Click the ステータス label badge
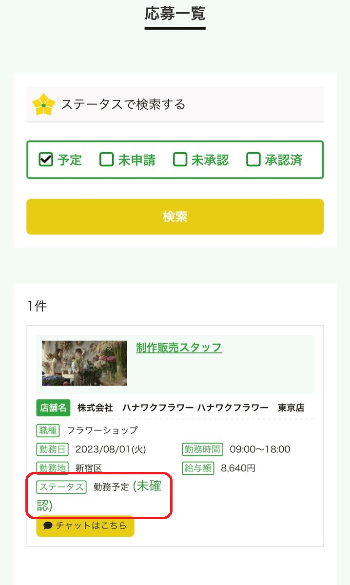Screen dimensions: 350x585 (61, 487)
